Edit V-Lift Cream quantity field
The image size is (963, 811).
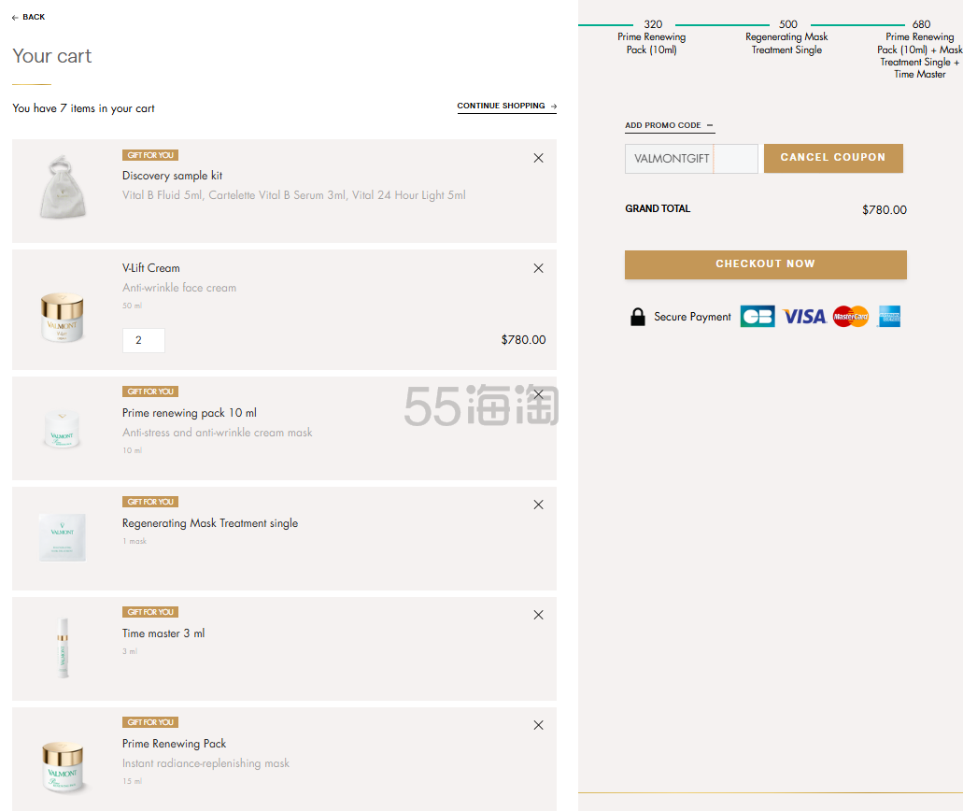tap(144, 340)
